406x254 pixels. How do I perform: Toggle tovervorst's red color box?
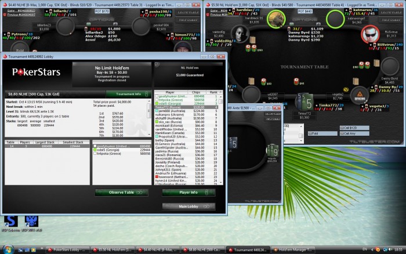coord(157,177)
